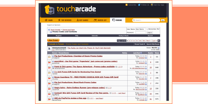Open Last Page link of Contest thread

[121, 93]
